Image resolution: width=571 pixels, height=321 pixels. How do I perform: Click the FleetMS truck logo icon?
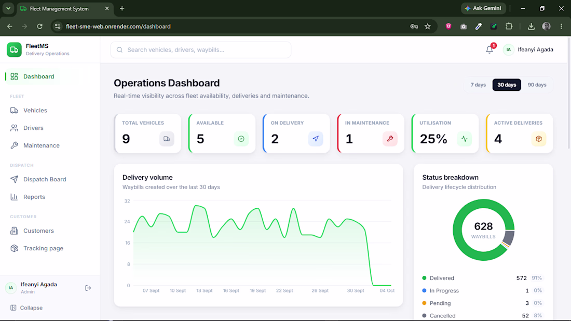tap(14, 49)
